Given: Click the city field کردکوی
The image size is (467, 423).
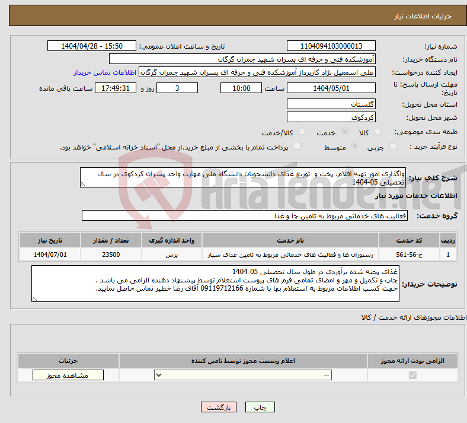Looking at the screenshot, I should (x=331, y=117).
